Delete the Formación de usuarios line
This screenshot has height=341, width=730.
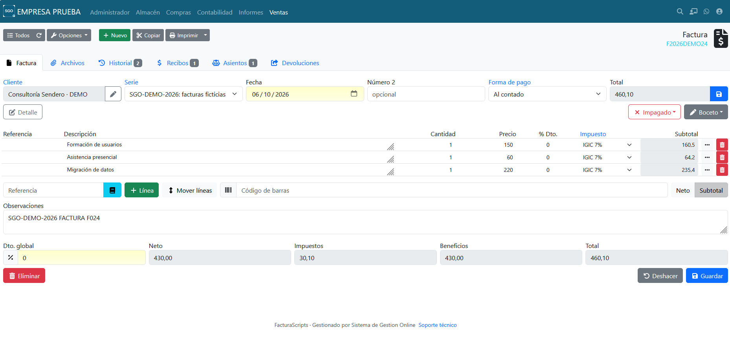point(722,145)
